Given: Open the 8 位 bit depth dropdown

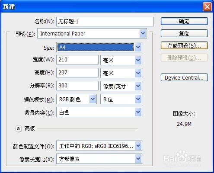Looking at the screenshot, I should (121, 99).
